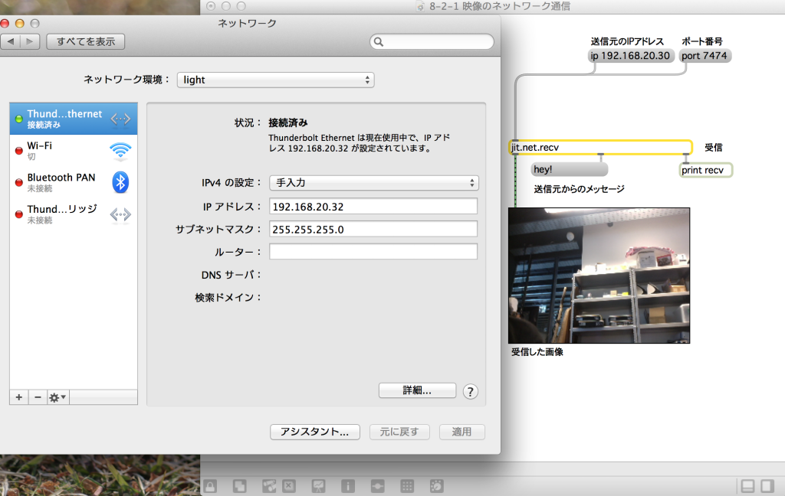Click the アシスタント... button
The image size is (785, 496).
314,432
